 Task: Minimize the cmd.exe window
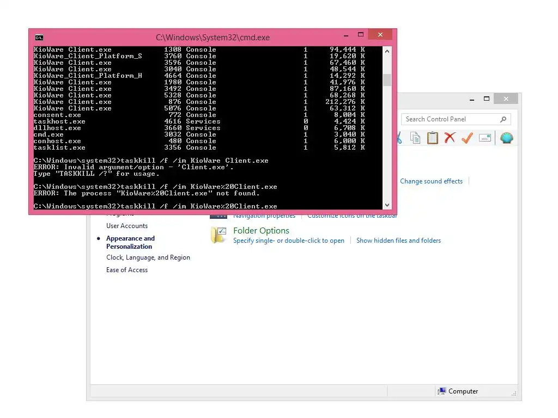346,35
